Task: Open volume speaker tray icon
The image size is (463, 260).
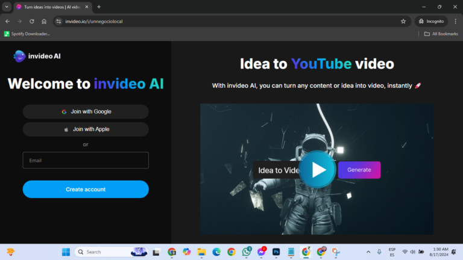Action: (x=413, y=252)
